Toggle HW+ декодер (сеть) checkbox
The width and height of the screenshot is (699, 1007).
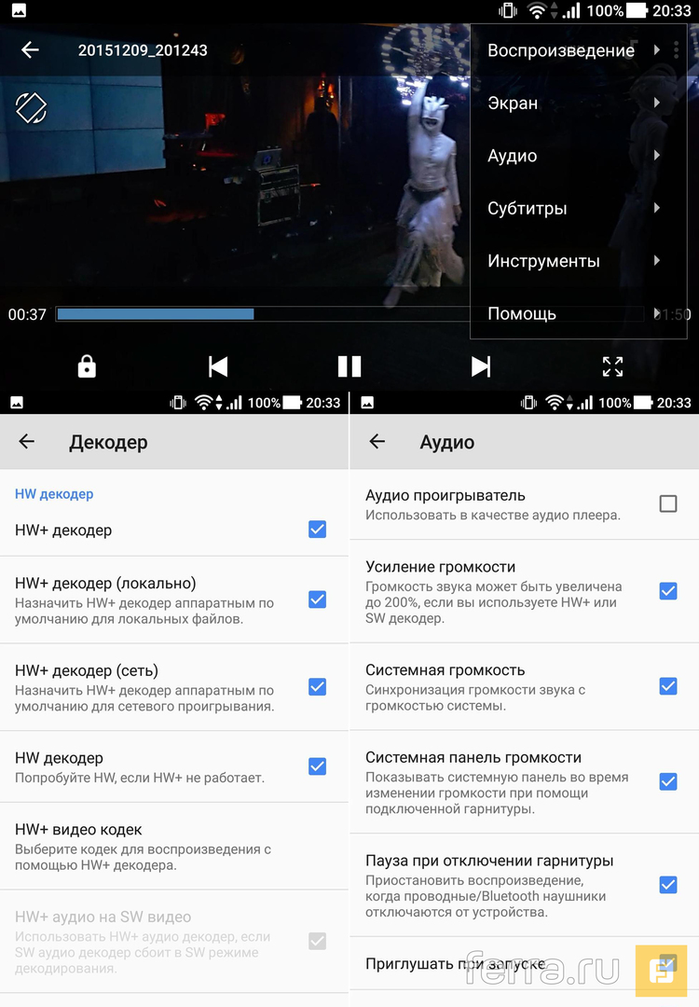point(317,686)
